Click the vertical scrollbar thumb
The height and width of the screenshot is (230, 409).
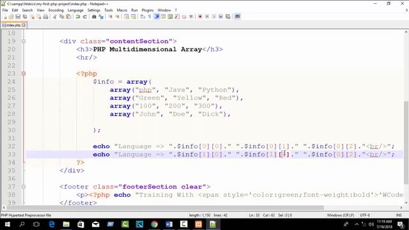coord(406,142)
